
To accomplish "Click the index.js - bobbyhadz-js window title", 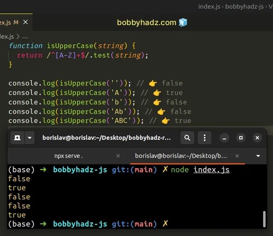I will click(x=236, y=7).
